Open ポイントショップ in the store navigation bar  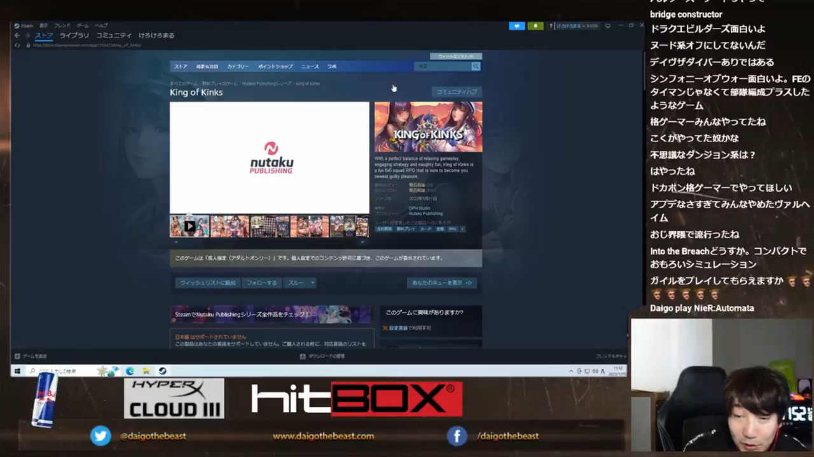275,66
